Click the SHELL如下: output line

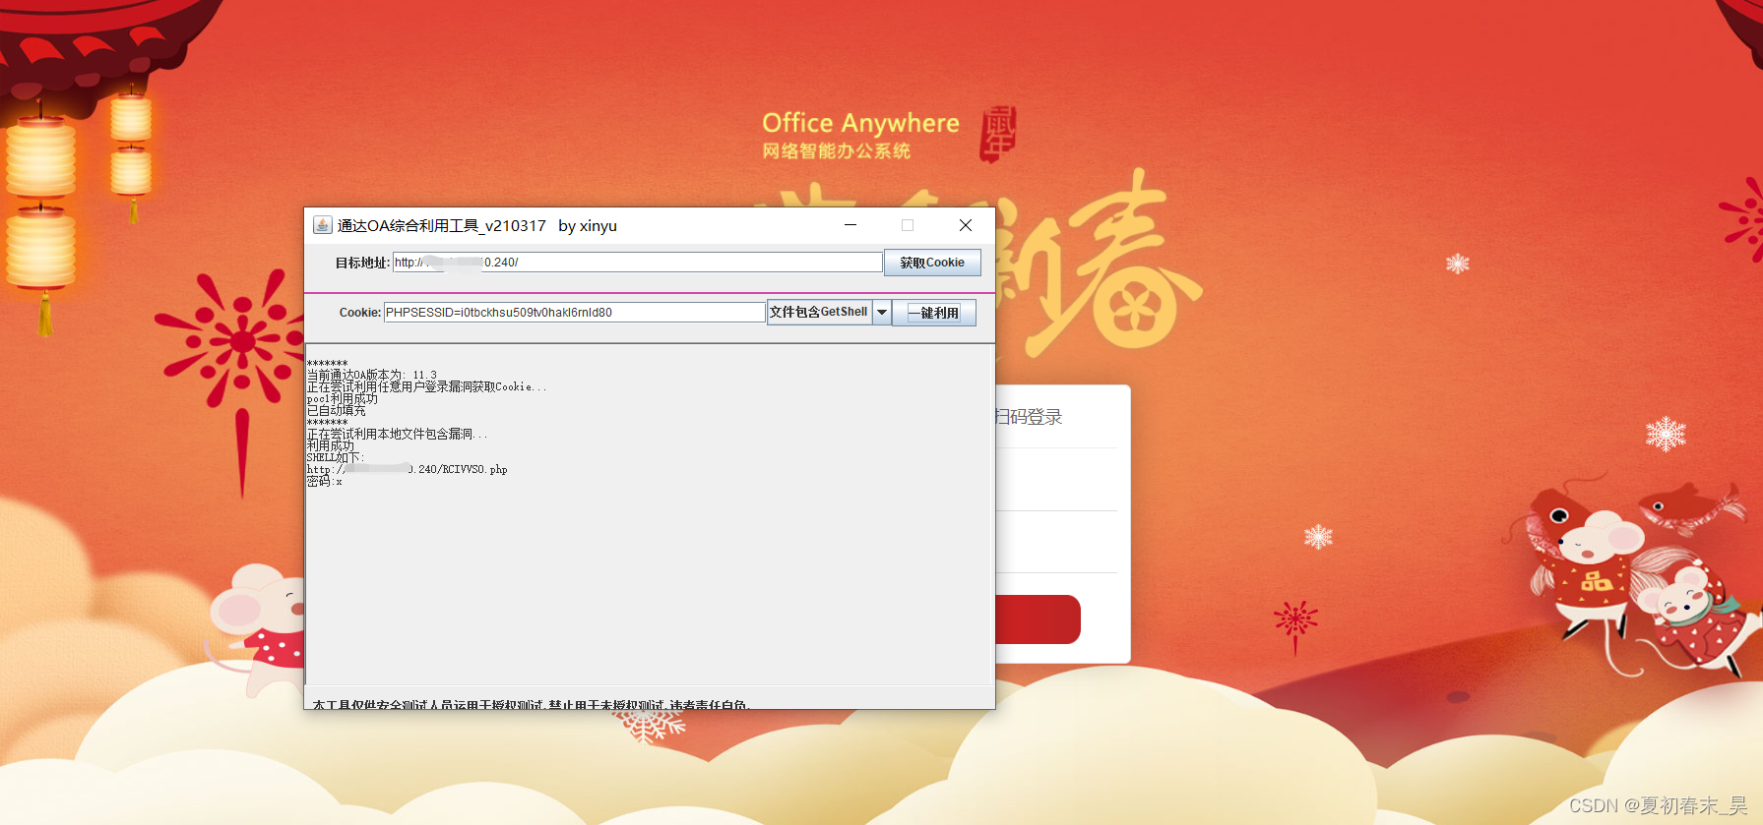click(x=336, y=457)
